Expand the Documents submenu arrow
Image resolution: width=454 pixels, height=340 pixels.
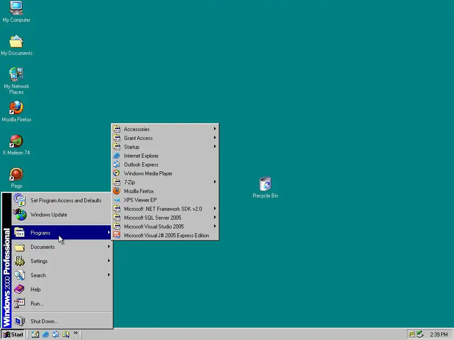[x=109, y=247]
